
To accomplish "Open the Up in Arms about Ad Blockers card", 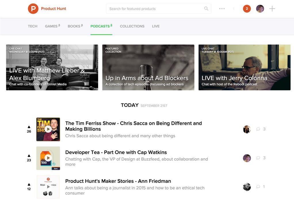I will coord(148,67).
